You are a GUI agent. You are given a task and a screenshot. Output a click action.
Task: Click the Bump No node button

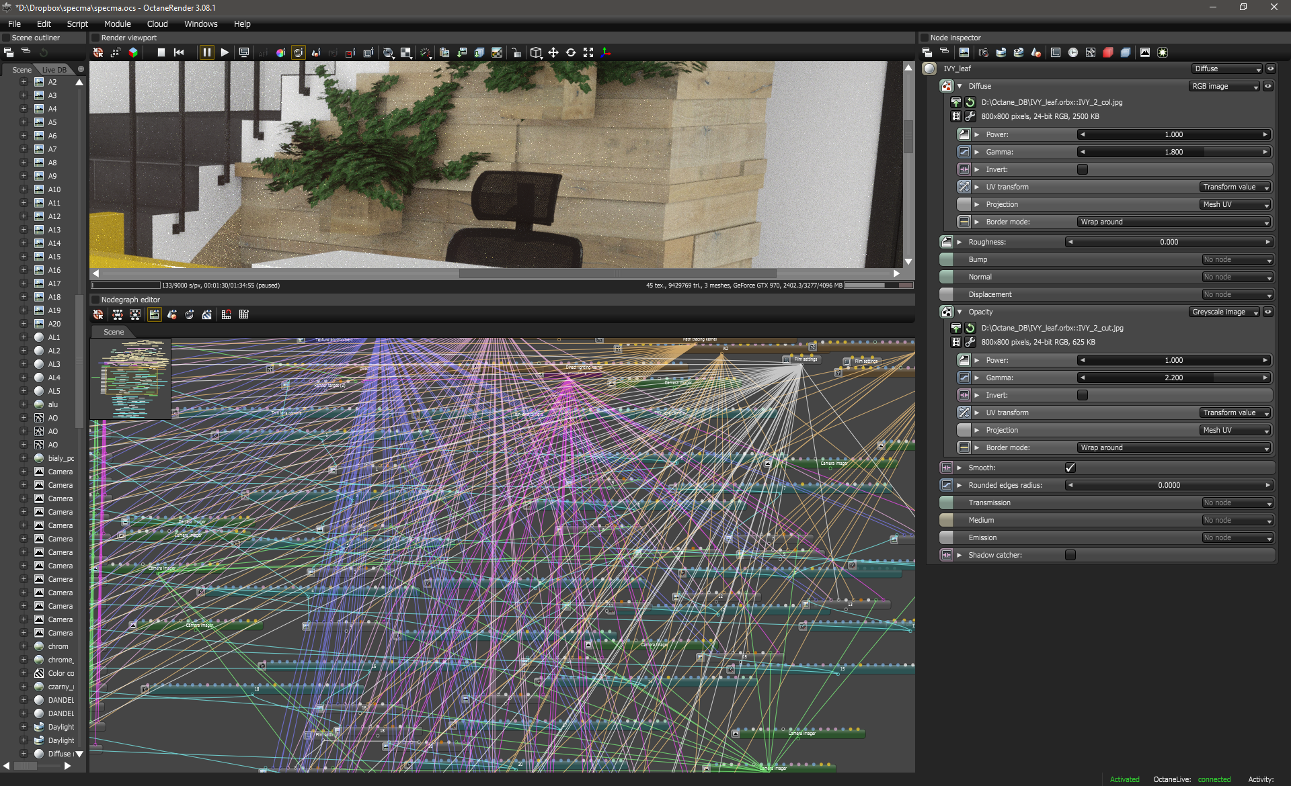(1237, 259)
